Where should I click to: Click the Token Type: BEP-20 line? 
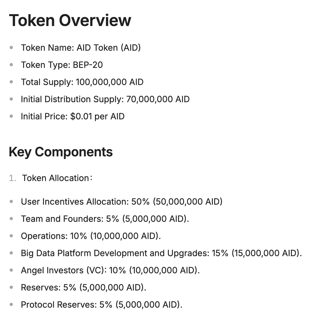pyautogui.click(x=62, y=65)
